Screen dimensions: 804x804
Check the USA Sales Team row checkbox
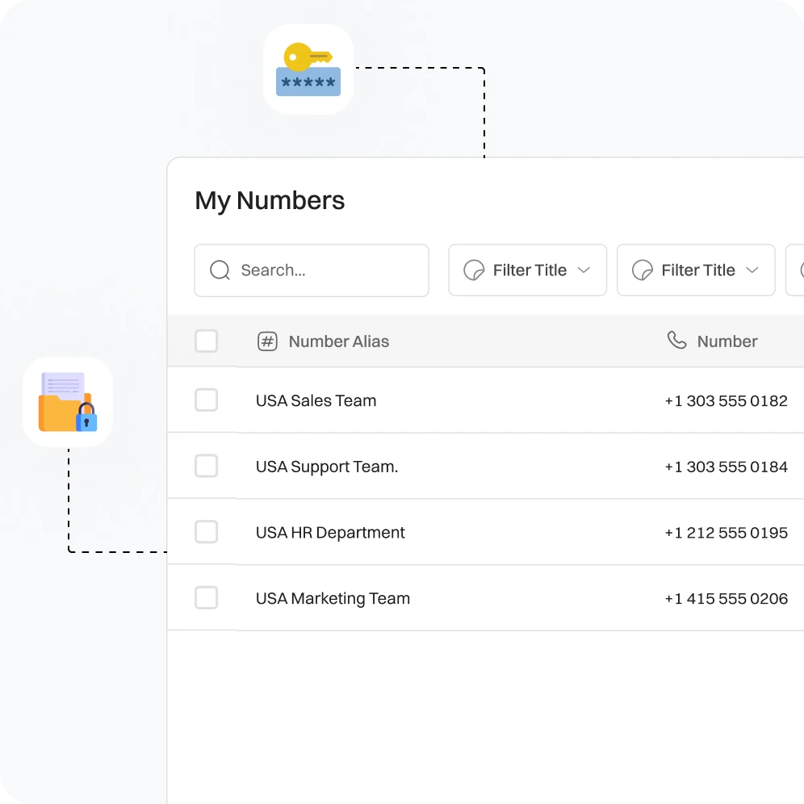(207, 400)
